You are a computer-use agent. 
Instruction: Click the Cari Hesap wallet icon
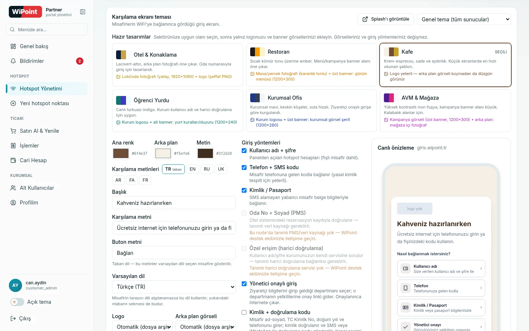tap(13, 160)
